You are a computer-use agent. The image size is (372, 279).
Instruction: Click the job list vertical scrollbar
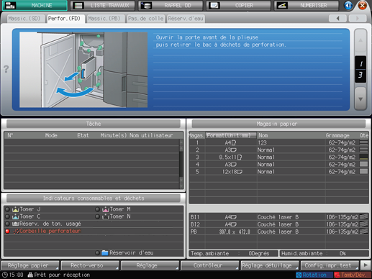181,164
